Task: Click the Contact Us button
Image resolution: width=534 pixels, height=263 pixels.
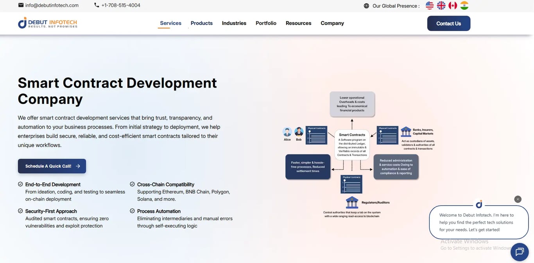Action: (x=449, y=23)
